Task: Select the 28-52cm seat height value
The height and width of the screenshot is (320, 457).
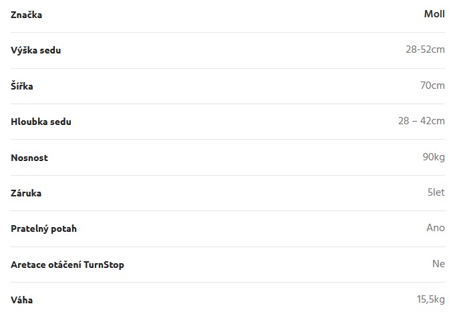Action: (x=425, y=49)
